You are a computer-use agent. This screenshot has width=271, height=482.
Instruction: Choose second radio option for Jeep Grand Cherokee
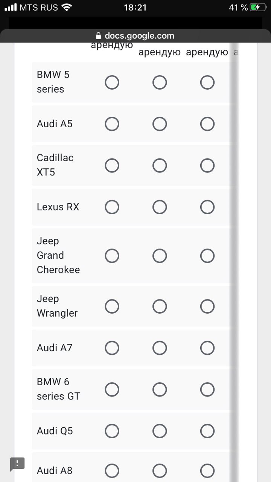160,256
